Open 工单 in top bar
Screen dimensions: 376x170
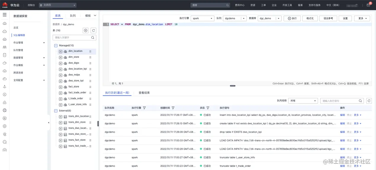pos(263,5)
